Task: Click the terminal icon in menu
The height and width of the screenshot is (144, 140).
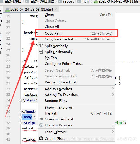Action: click(41, 119)
